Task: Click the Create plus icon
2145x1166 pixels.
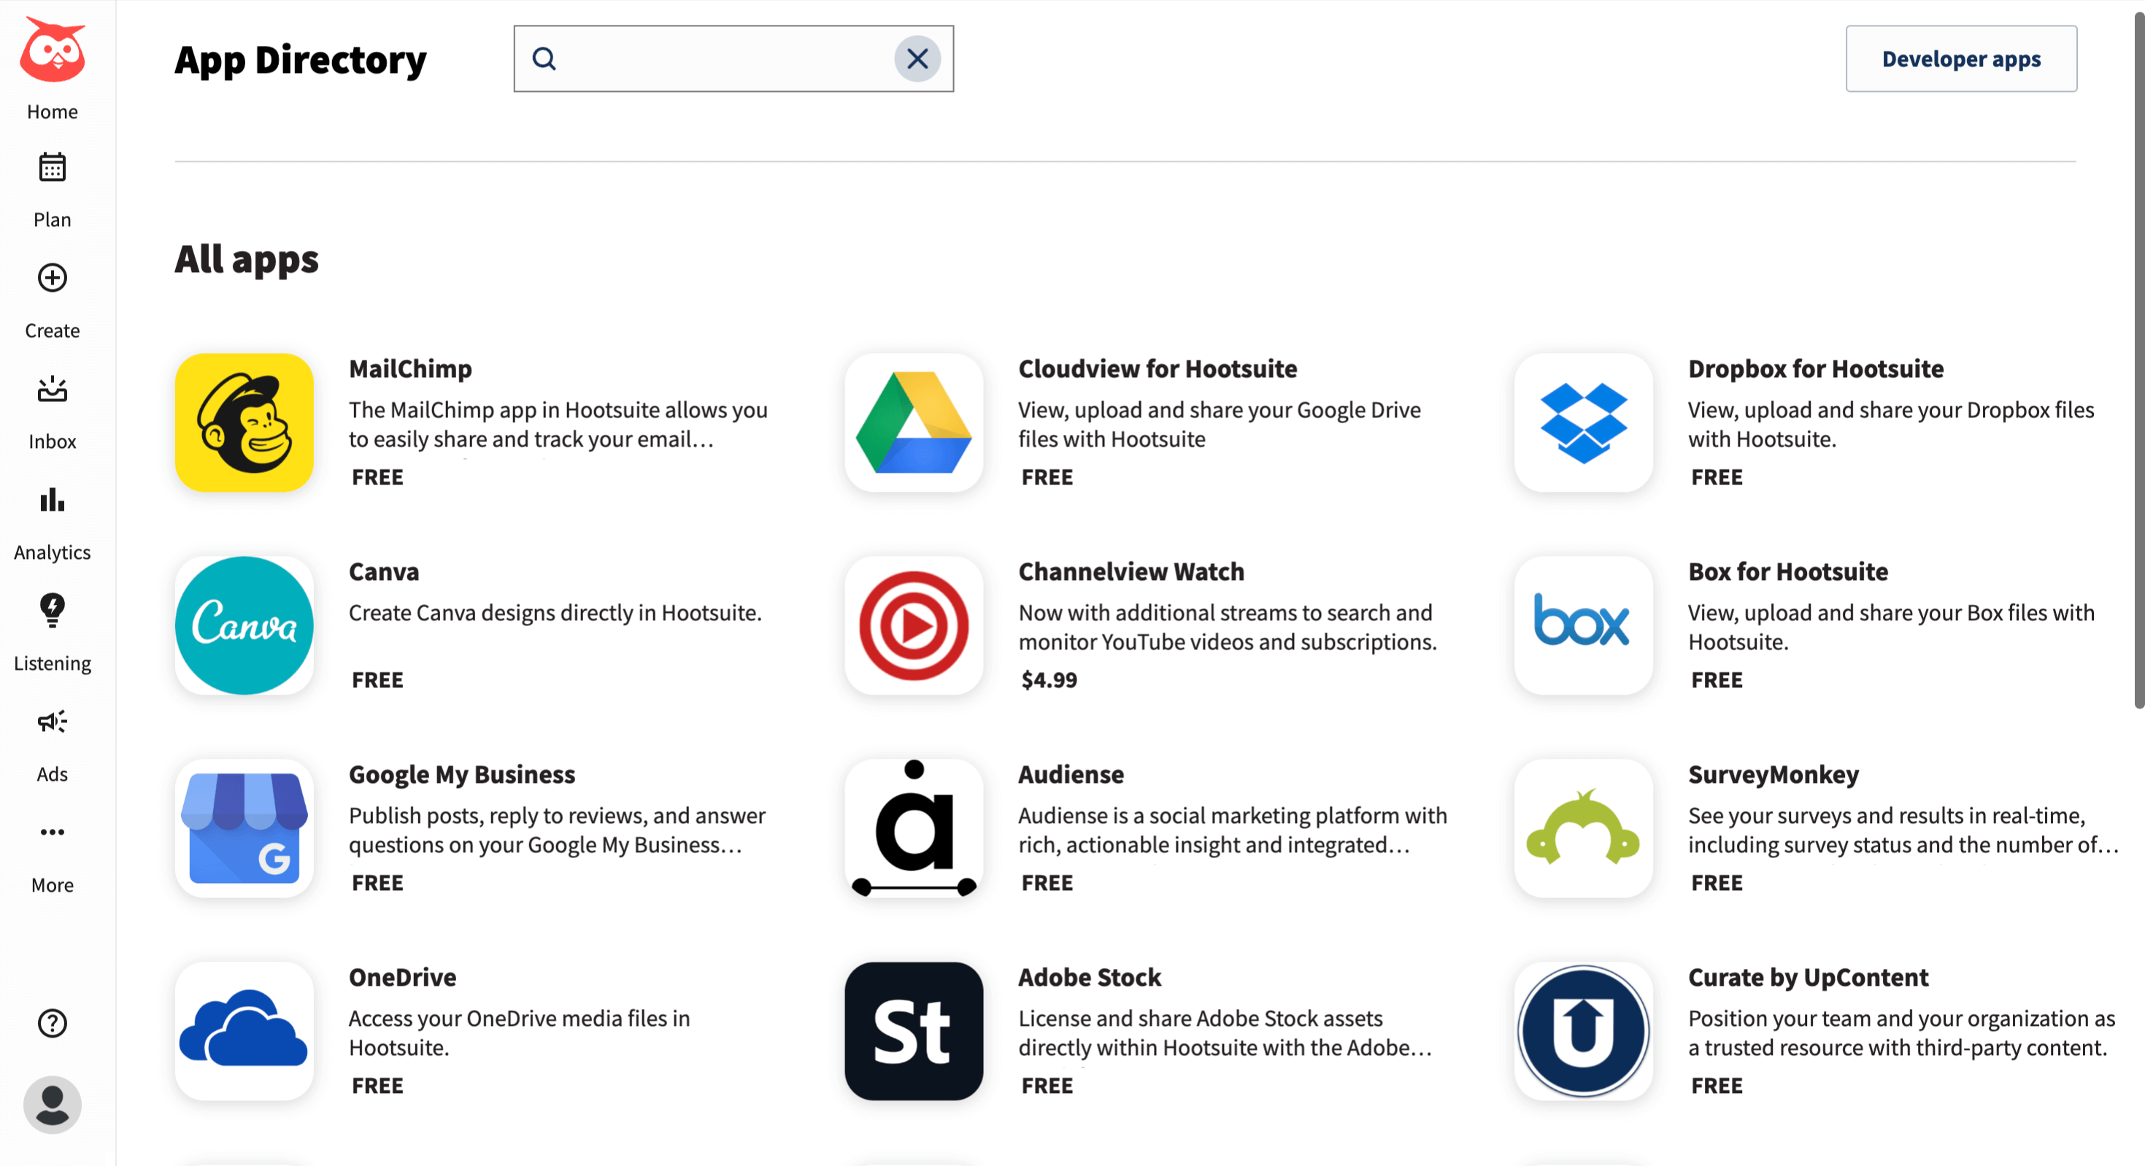Action: (x=53, y=276)
